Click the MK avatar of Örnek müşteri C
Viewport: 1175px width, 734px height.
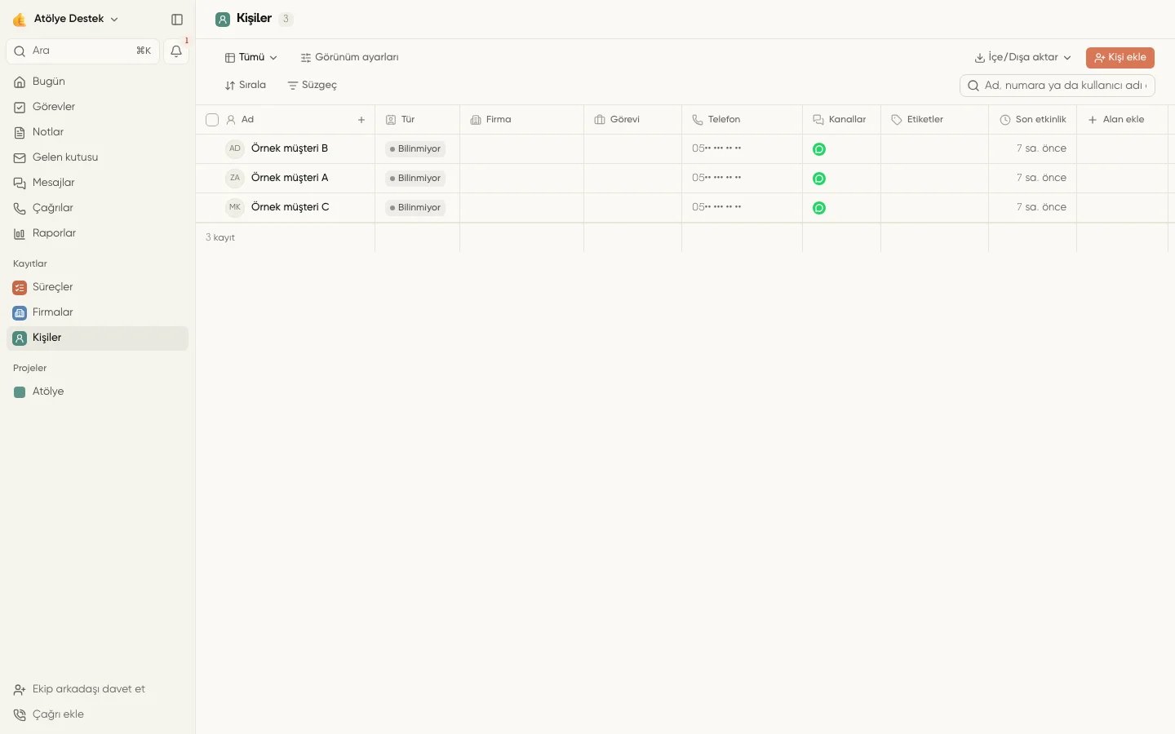[235, 207]
